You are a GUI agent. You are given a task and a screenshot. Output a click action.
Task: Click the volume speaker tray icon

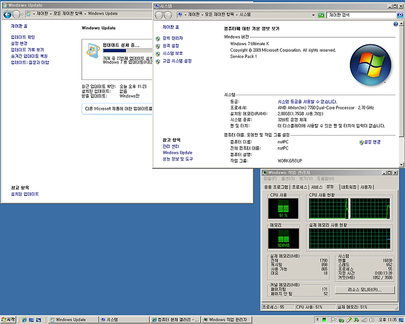pos(371,320)
